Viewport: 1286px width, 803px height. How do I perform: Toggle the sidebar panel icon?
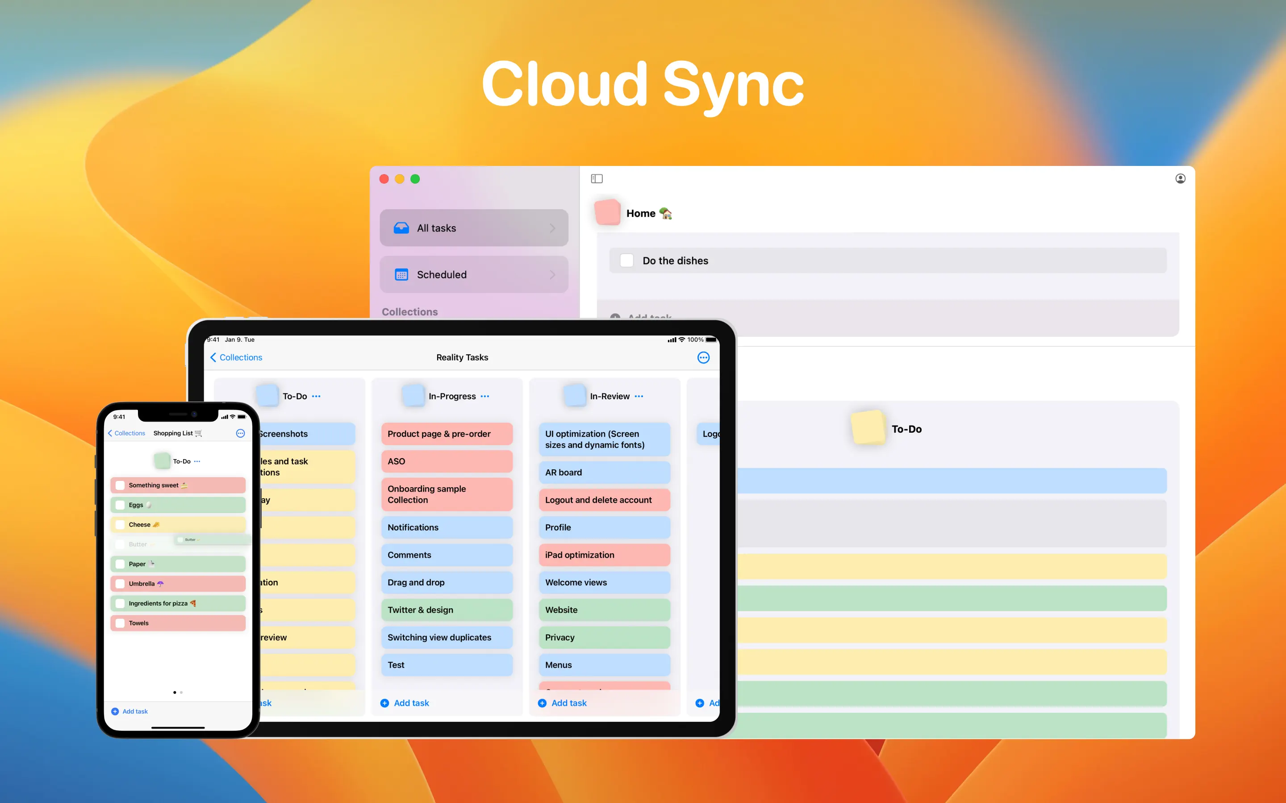597,178
